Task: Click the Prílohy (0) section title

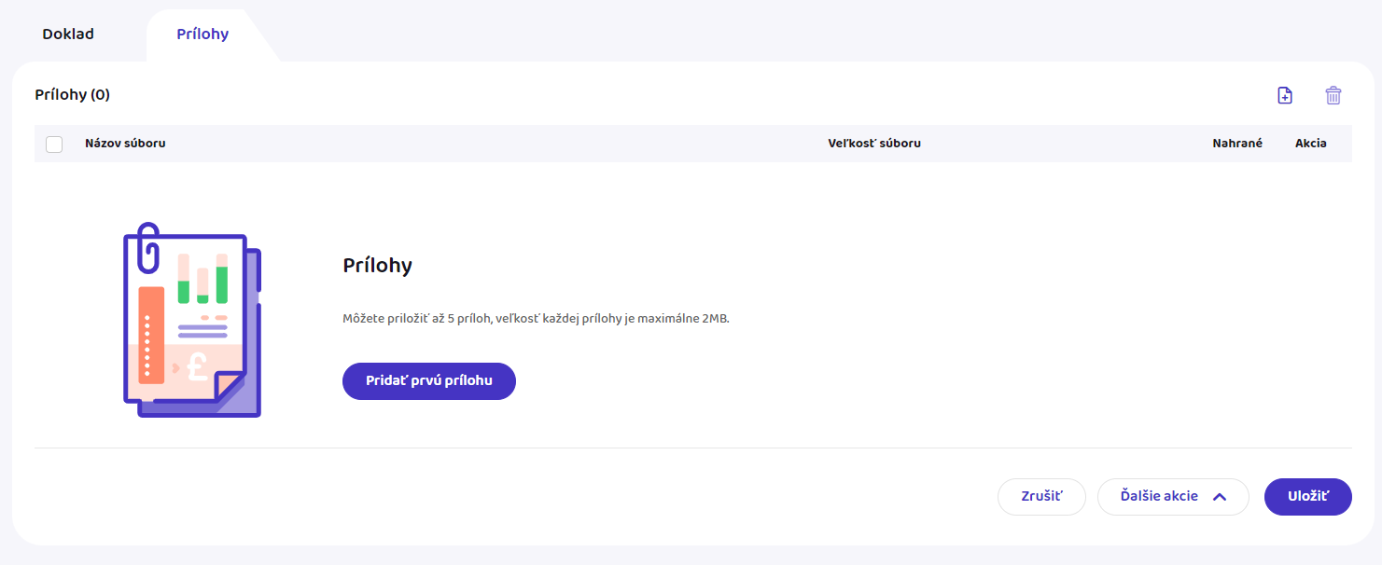Action: (x=73, y=95)
